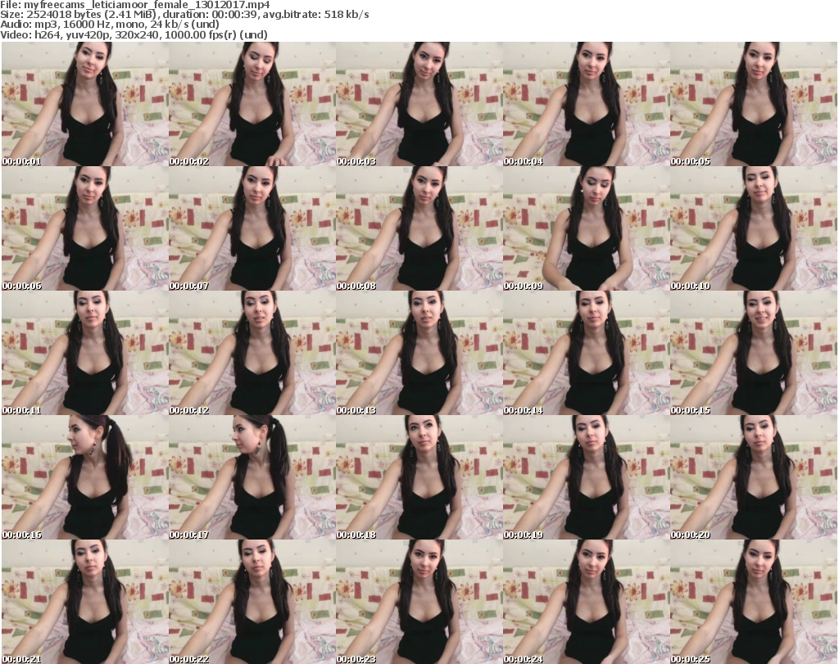Click the frame marked 00:00:08
The width and height of the screenshot is (839, 664).
coord(419,228)
